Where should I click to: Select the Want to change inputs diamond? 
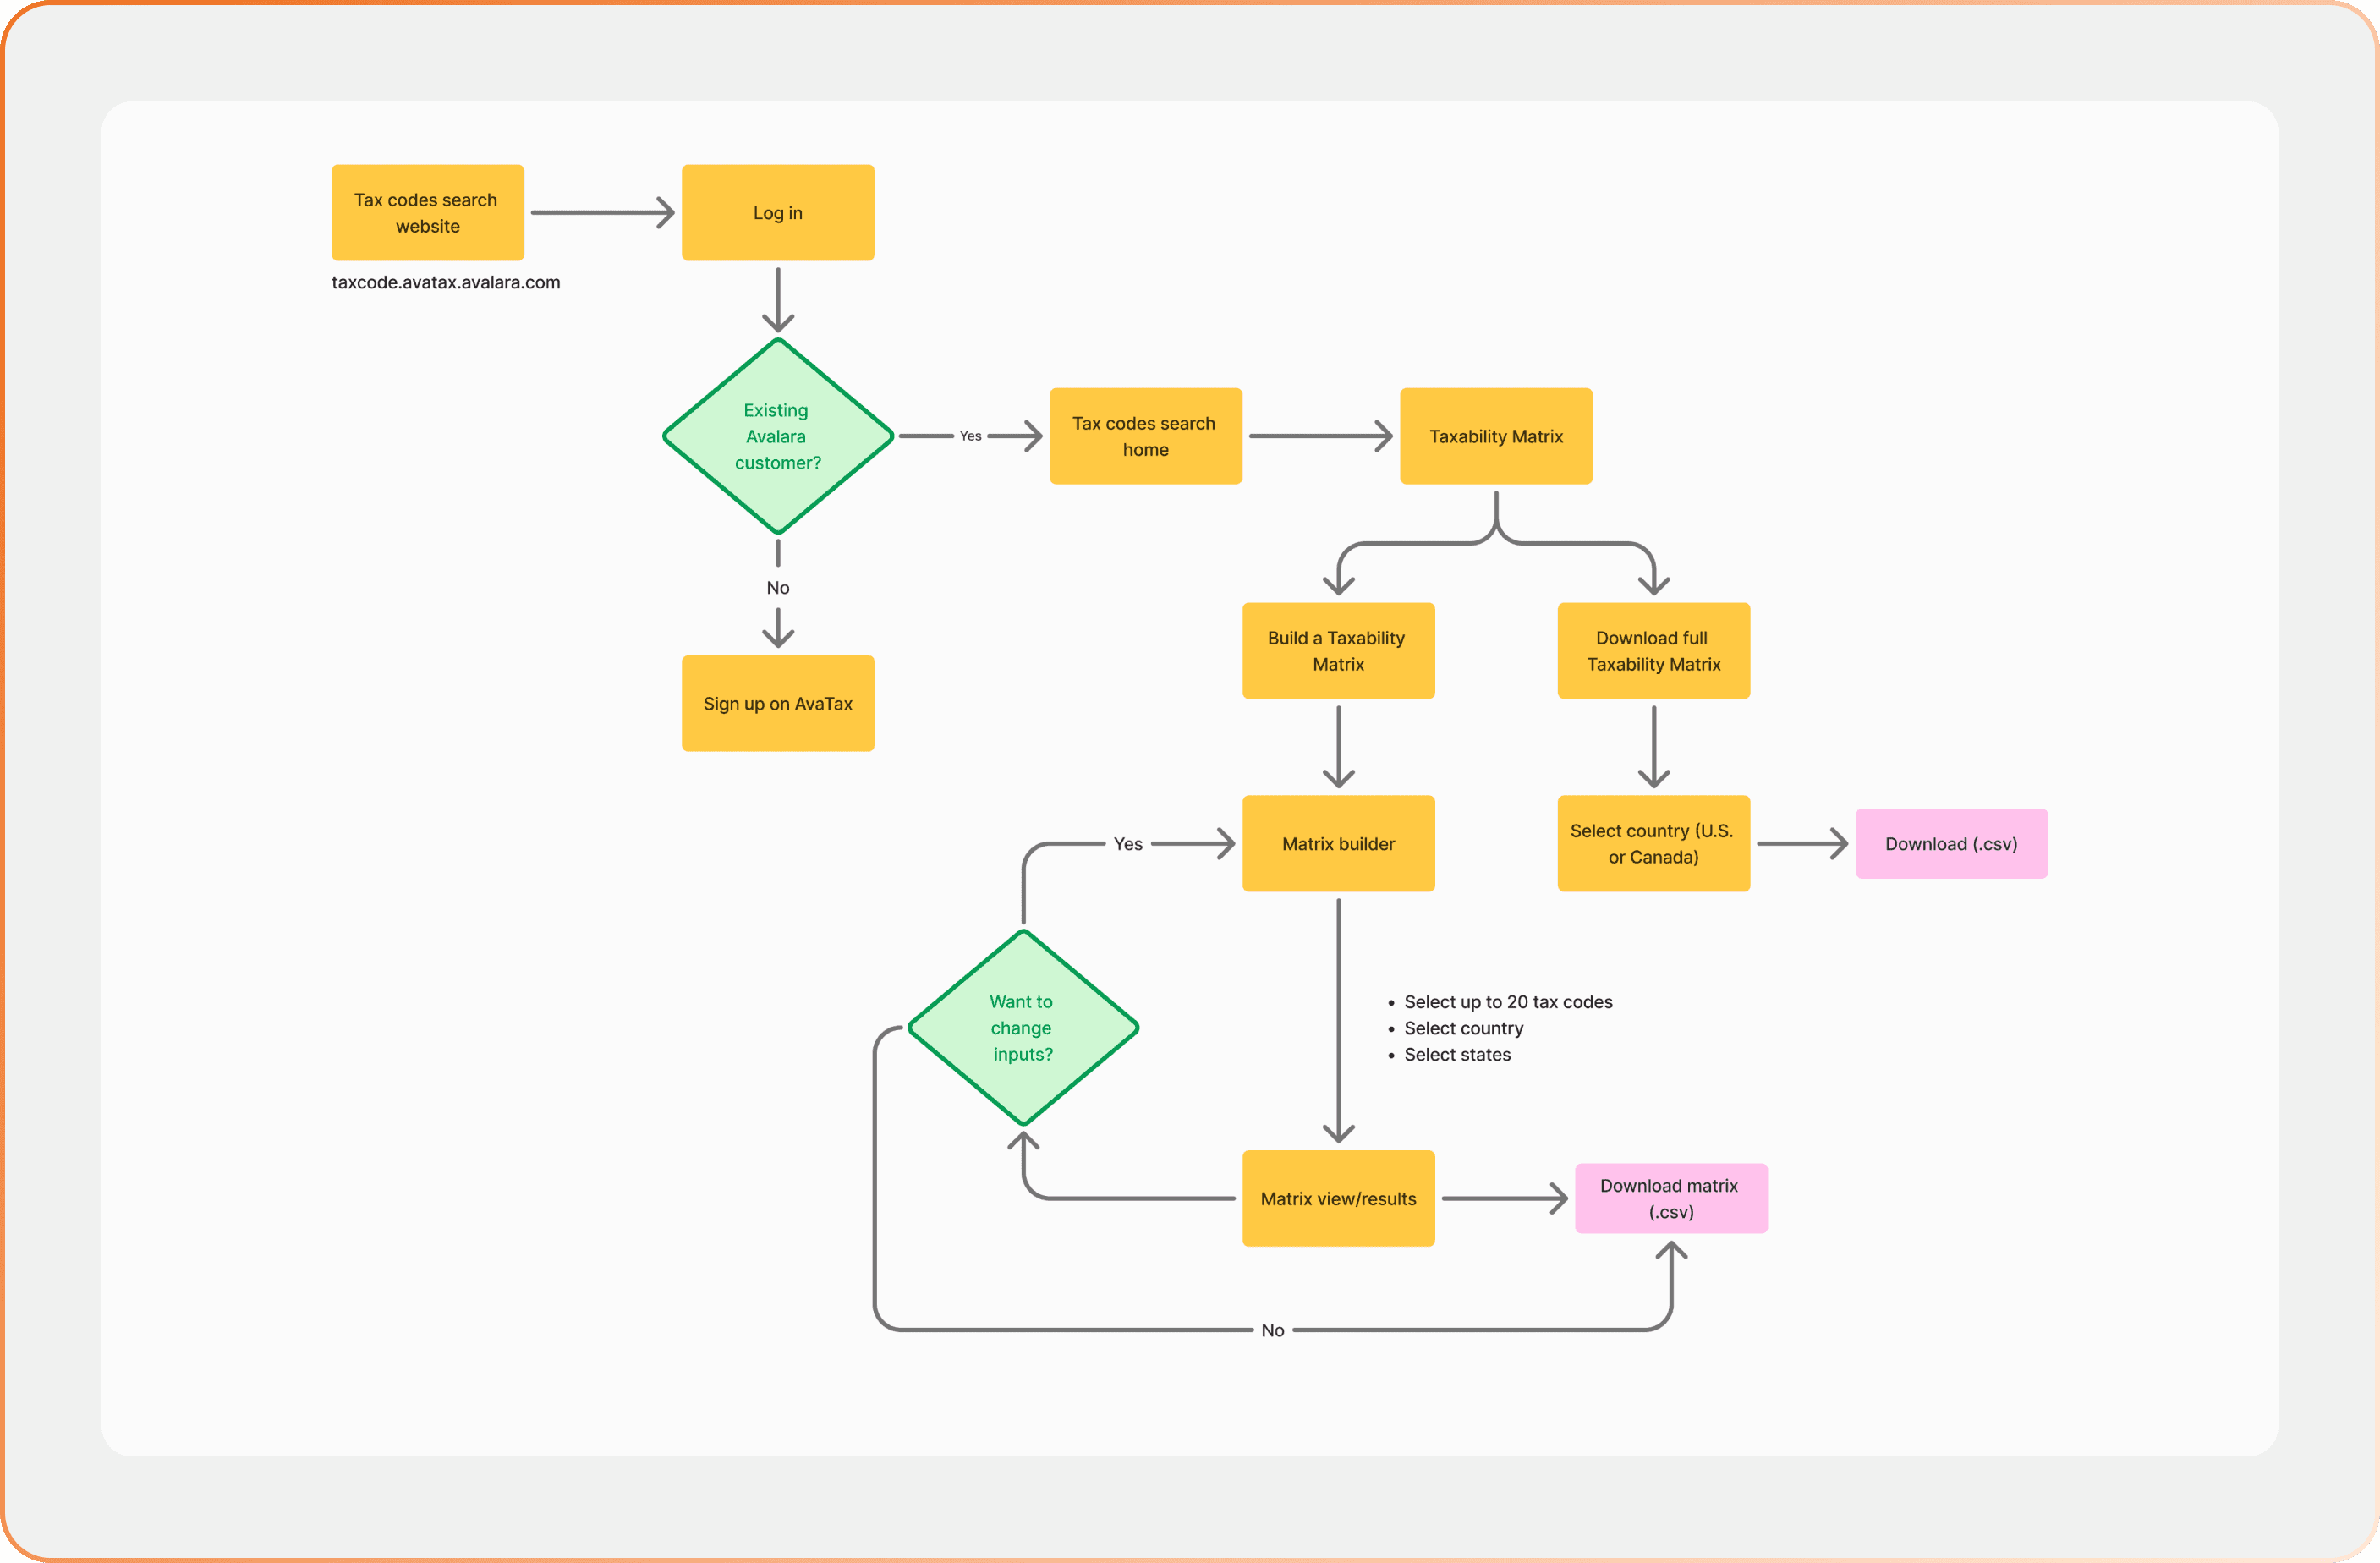pyautogui.click(x=1022, y=1028)
